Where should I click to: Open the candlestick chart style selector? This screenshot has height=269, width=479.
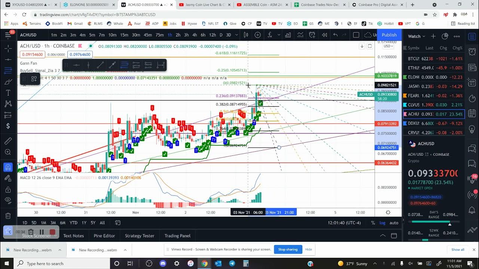(x=246, y=35)
